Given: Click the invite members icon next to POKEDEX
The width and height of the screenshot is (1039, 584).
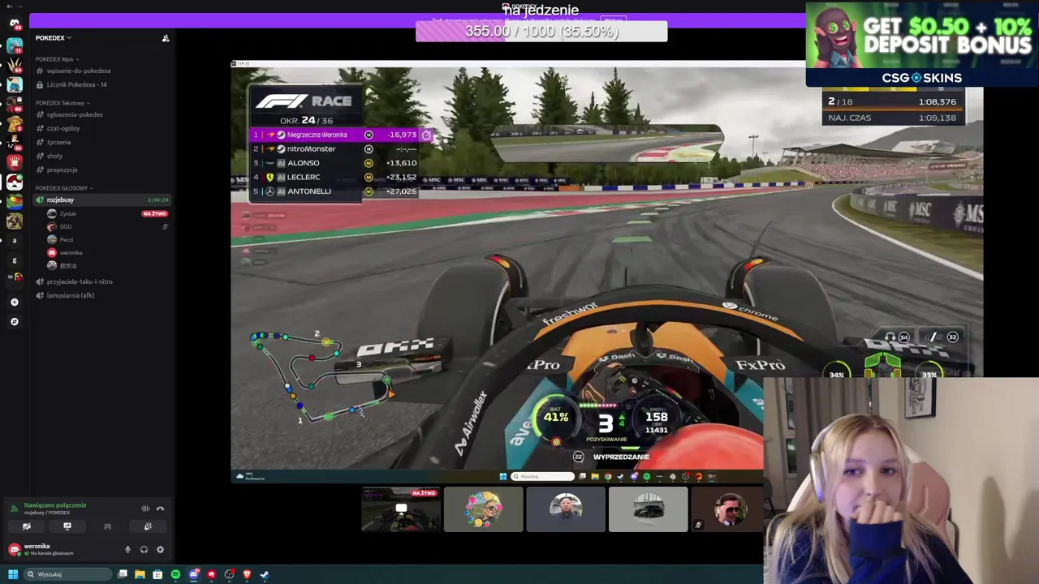Looking at the screenshot, I should 166,38.
